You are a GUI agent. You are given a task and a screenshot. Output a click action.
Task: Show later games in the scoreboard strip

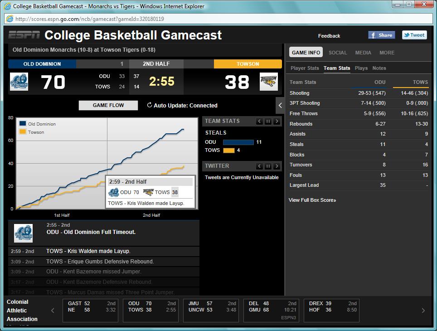[423, 310]
